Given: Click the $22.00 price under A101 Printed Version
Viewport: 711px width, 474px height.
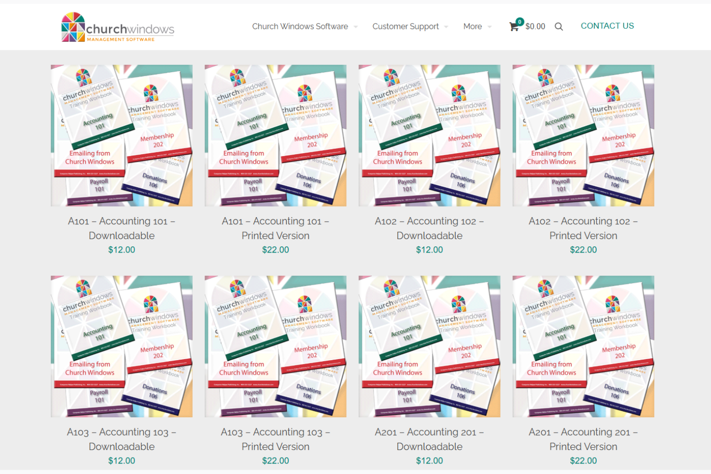Looking at the screenshot, I should 276,250.
